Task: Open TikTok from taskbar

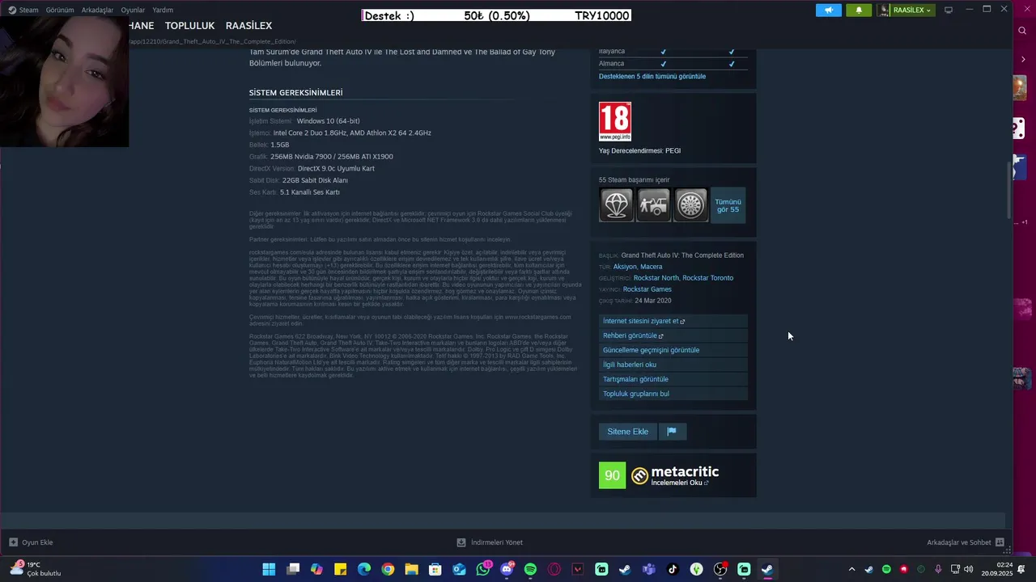Action: click(673, 569)
